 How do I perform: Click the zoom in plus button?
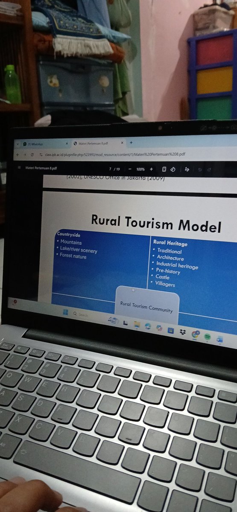point(151,169)
